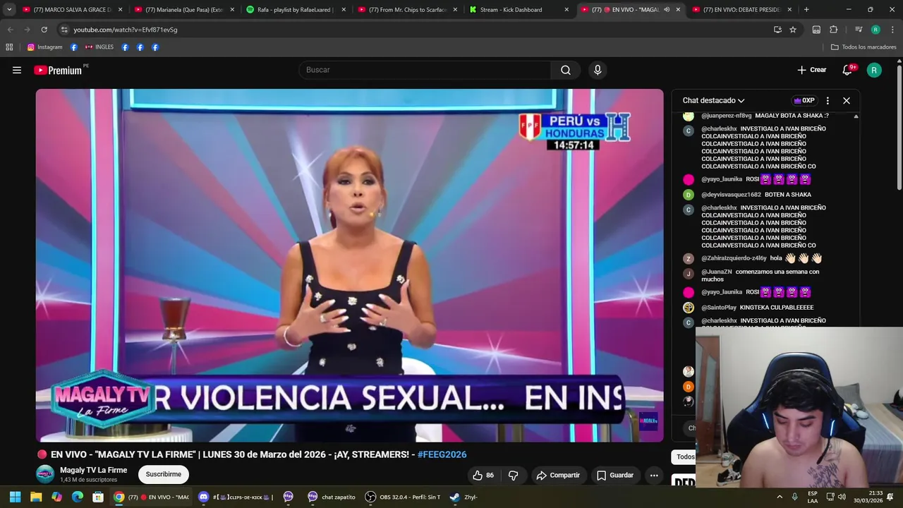Screen dimensions: 903x508
Task: Click the #FEEG2026 hashtag link
Action: click(x=442, y=454)
